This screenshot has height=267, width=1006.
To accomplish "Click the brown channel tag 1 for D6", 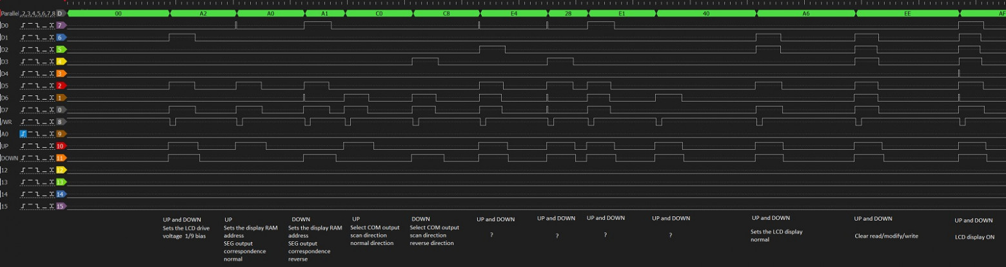I will [x=61, y=98].
